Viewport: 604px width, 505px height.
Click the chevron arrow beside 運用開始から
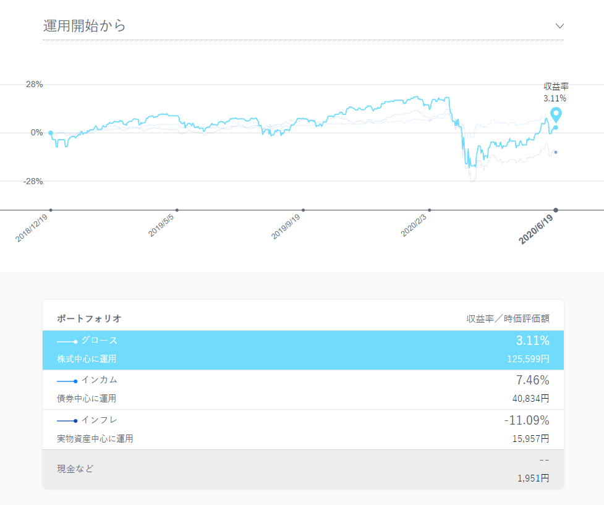click(x=559, y=26)
